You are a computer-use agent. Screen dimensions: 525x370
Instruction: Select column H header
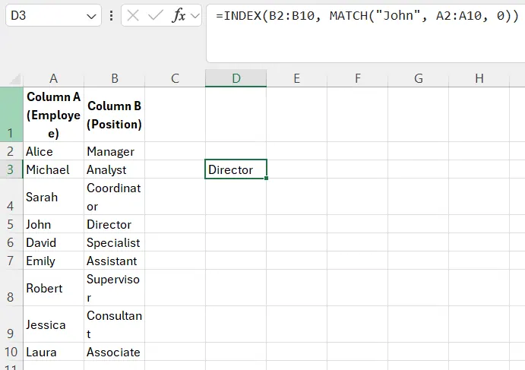pyautogui.click(x=479, y=78)
